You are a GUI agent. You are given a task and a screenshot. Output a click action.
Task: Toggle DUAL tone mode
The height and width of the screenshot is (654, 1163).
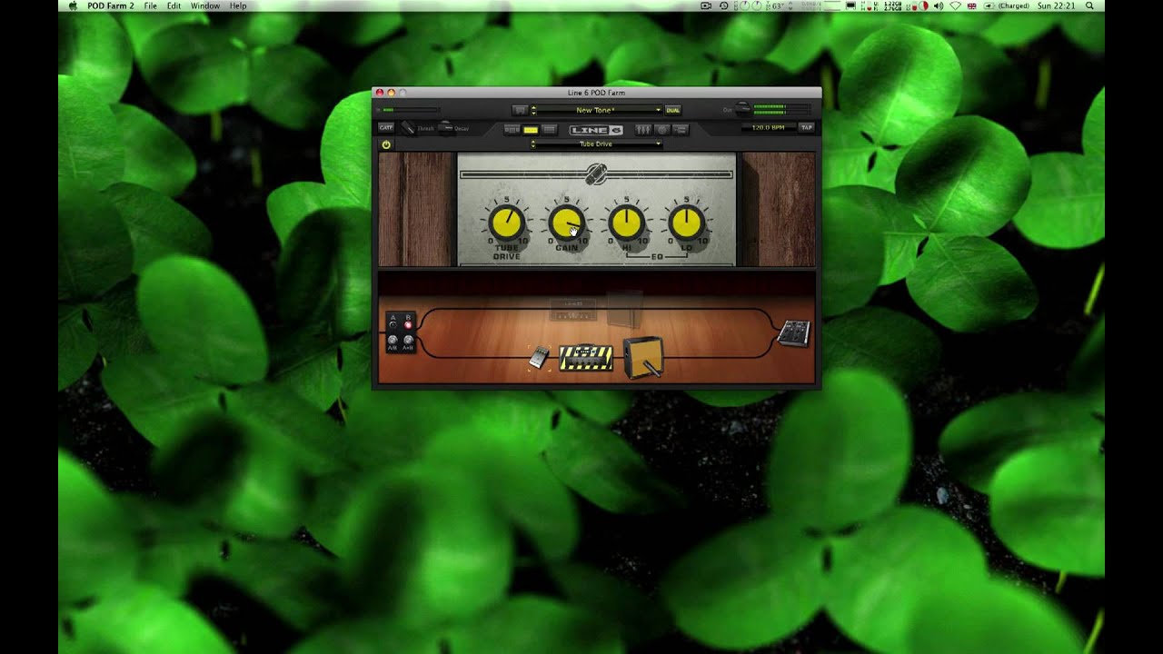(672, 110)
